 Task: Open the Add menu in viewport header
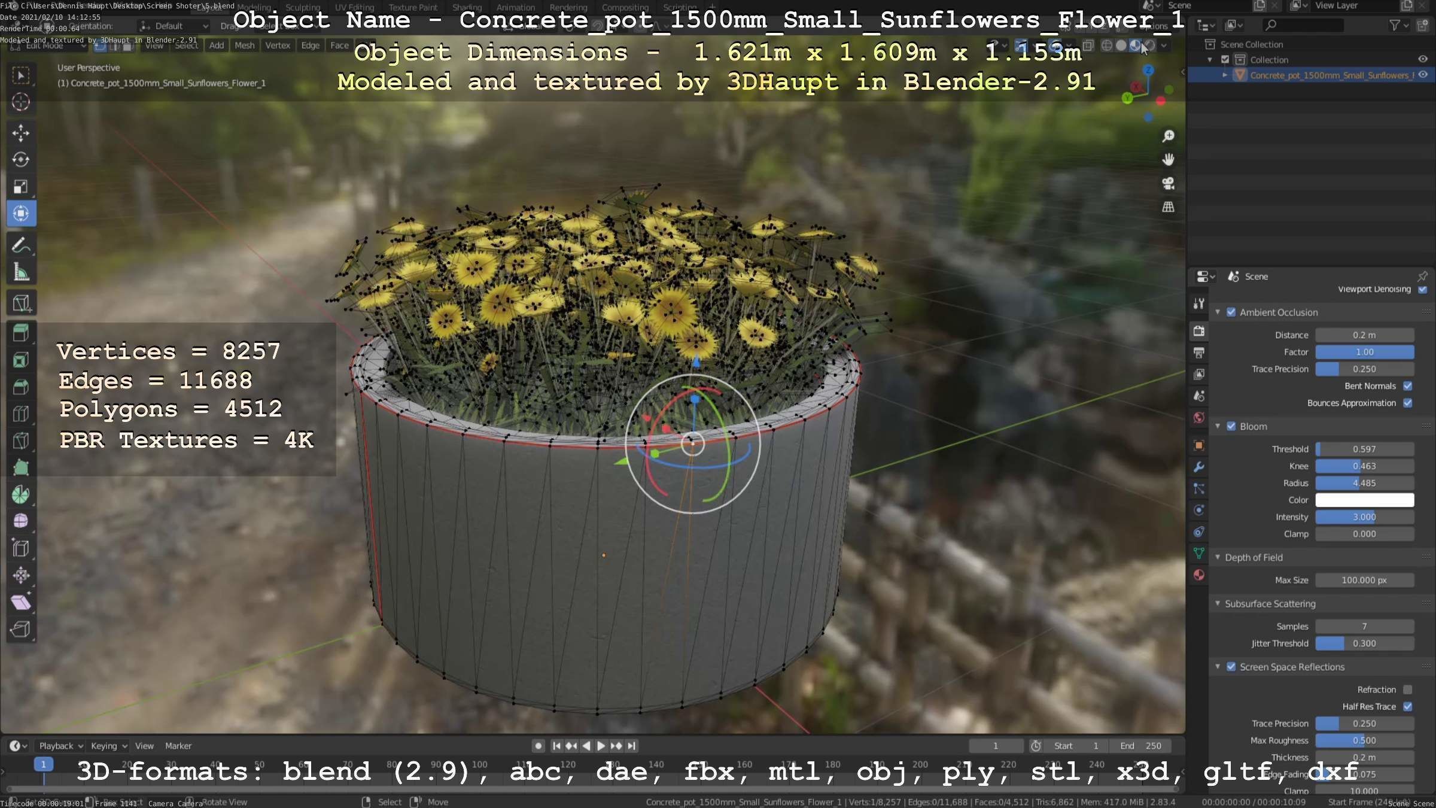[x=217, y=45]
